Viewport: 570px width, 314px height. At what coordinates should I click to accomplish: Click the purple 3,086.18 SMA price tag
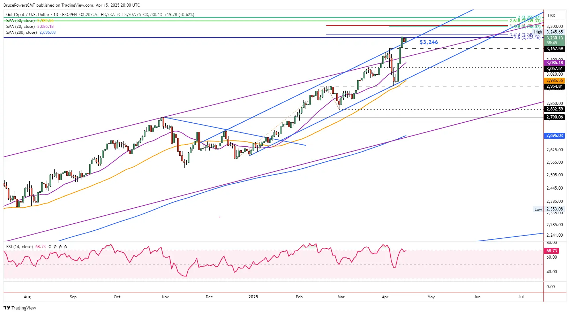(554, 63)
